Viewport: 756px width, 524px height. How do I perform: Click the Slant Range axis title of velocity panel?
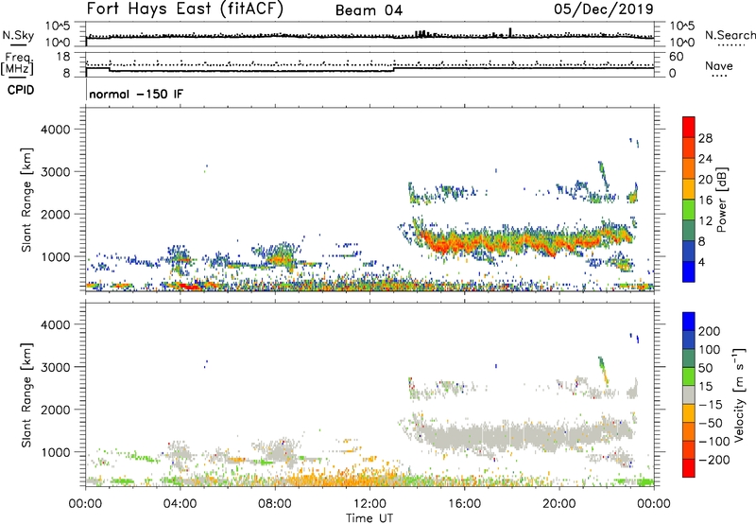pyautogui.click(x=26, y=395)
